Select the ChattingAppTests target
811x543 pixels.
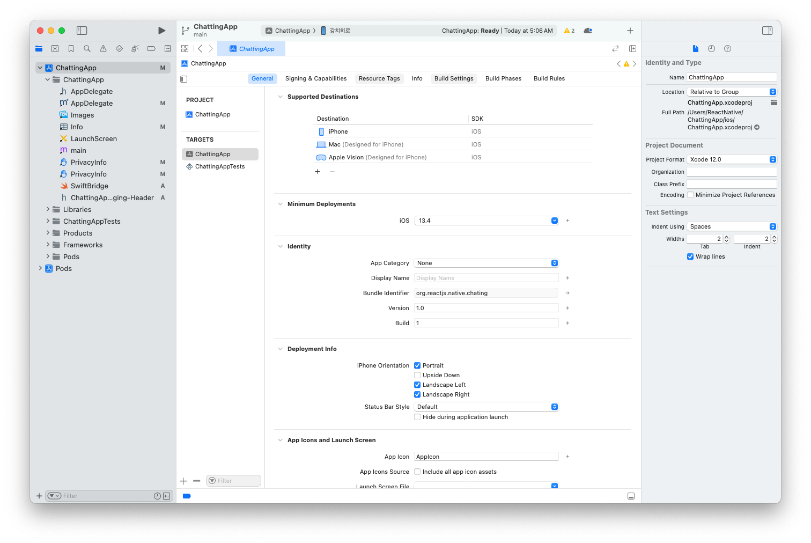[x=220, y=166]
